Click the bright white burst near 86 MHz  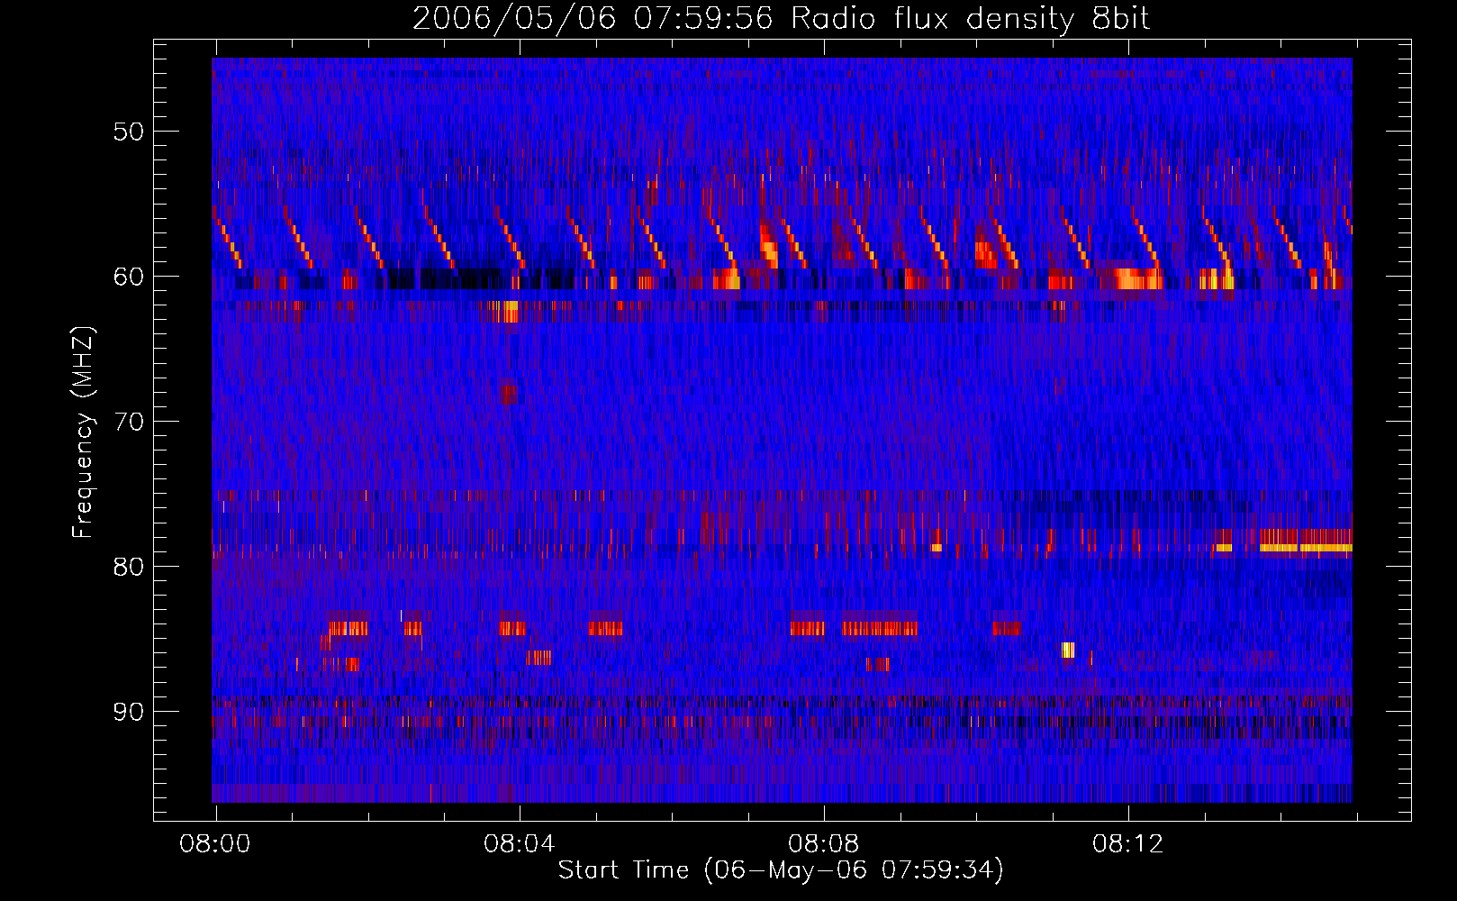coord(1068,650)
